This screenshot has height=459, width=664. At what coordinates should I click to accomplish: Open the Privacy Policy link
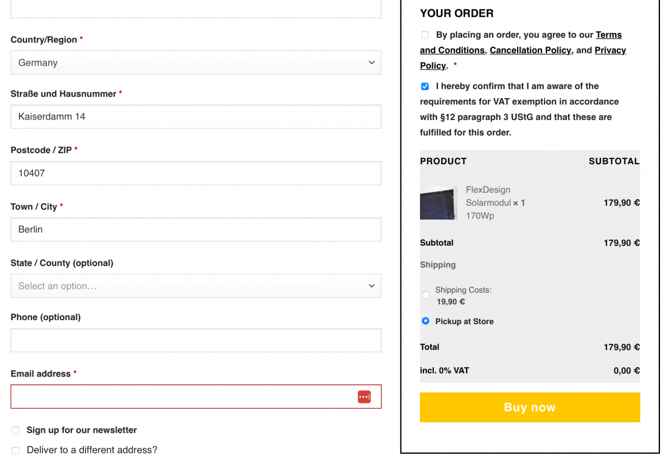tap(610, 50)
